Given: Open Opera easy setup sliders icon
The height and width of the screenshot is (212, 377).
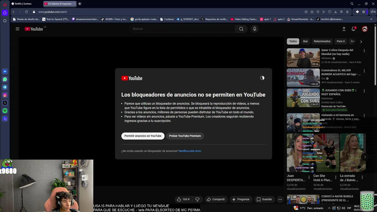Looking at the screenshot, I should click(x=341, y=12).
